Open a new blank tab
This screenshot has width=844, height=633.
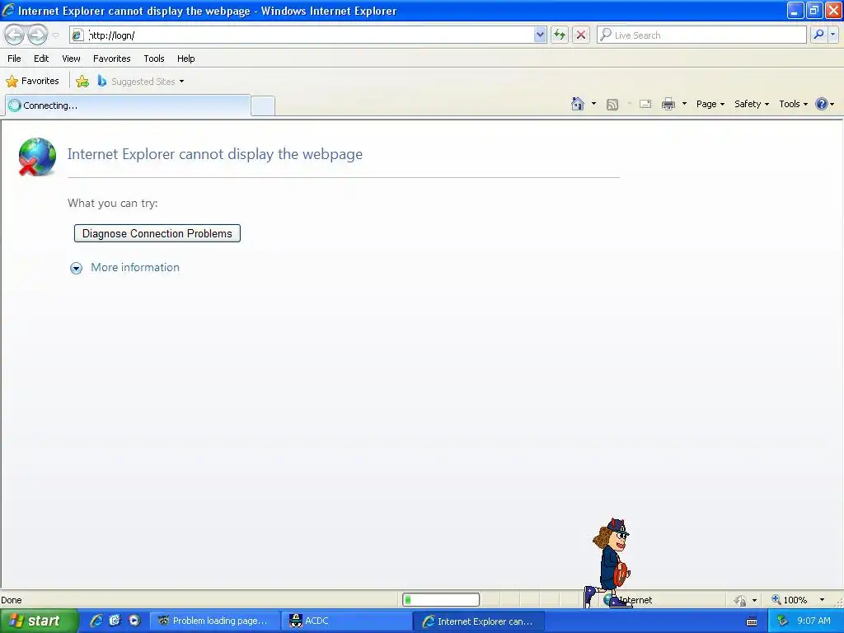(263, 106)
